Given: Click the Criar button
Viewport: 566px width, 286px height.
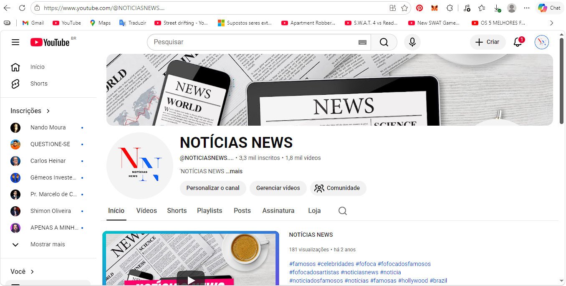Looking at the screenshot, I should click(x=488, y=42).
